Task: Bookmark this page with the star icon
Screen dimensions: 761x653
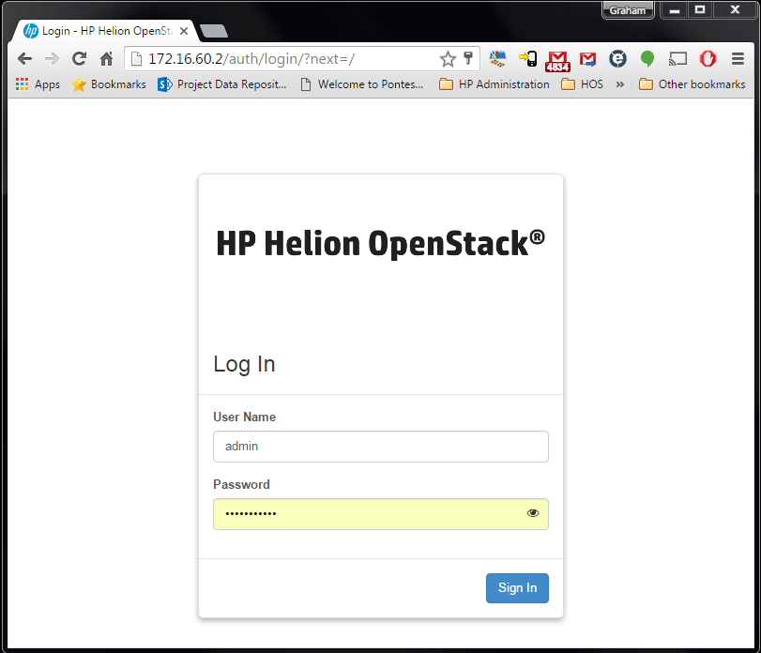Action: tap(448, 59)
